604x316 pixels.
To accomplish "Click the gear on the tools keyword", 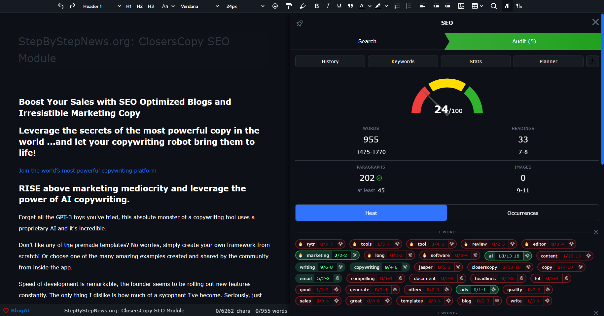I will (x=397, y=244).
